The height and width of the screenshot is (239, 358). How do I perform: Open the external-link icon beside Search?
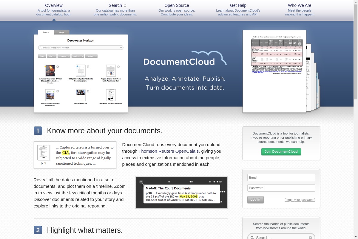[x=125, y=5]
